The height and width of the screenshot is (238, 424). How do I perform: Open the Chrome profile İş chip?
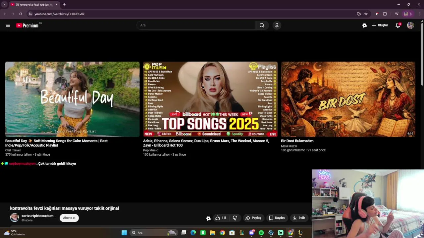point(407,14)
